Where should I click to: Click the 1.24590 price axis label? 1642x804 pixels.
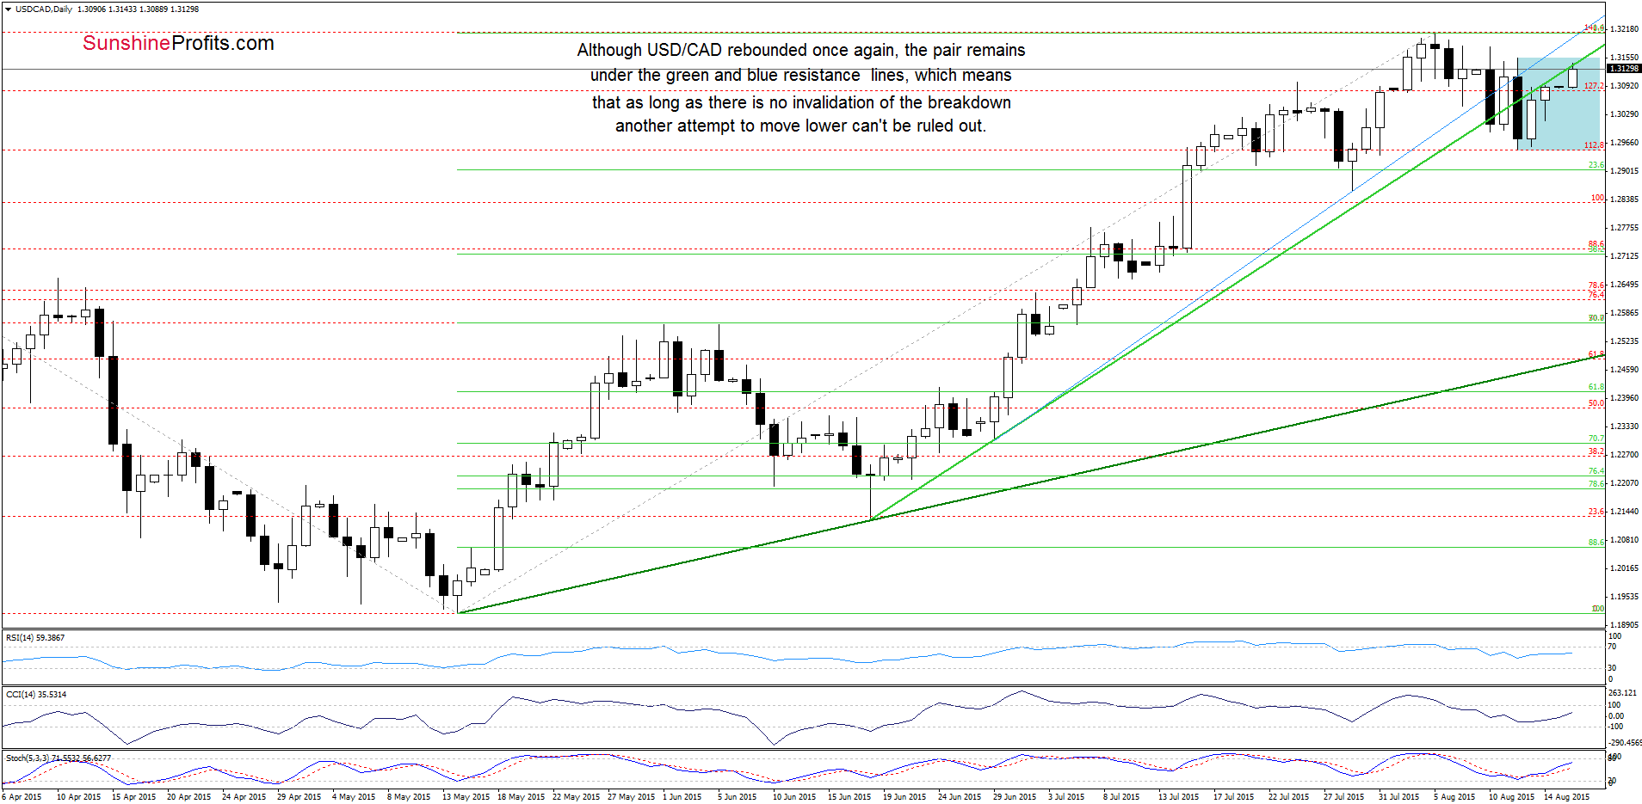(x=1625, y=370)
